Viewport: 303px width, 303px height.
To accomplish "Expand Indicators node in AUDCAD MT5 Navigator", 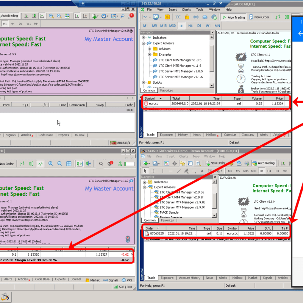I will tap(144, 37).
